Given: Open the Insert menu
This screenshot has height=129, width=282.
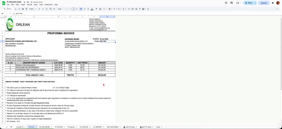Looking at the screenshot, I should (x=23, y=5).
